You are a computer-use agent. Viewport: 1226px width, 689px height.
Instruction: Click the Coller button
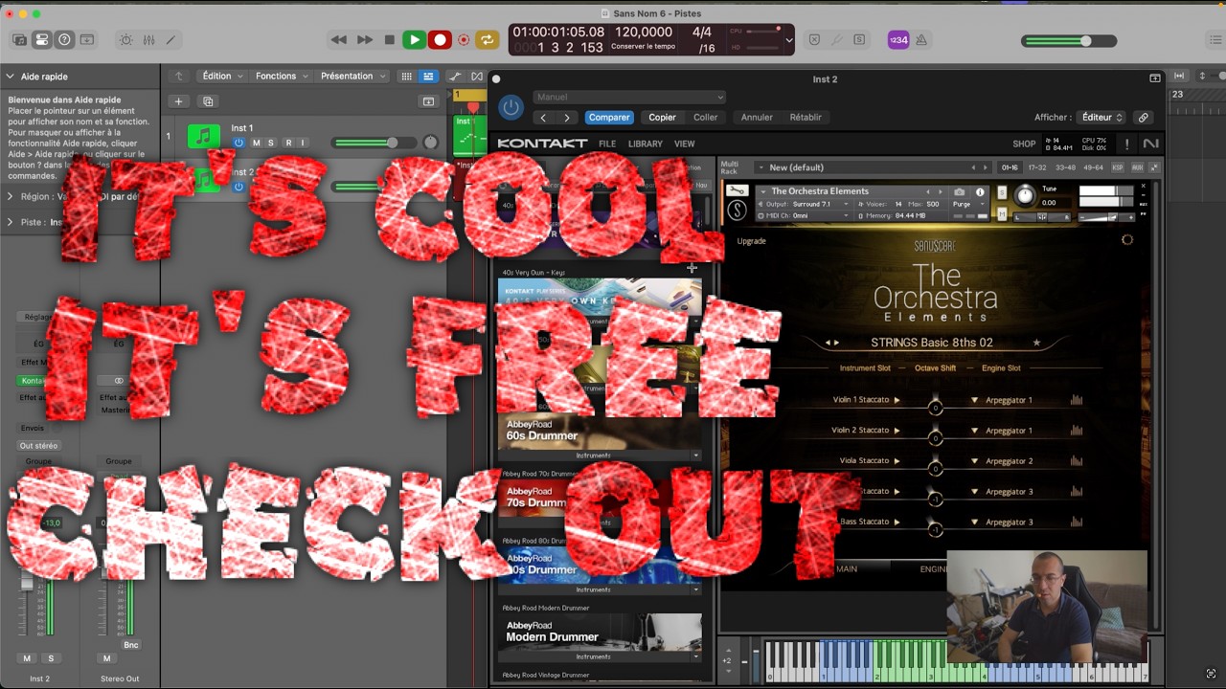tap(706, 118)
